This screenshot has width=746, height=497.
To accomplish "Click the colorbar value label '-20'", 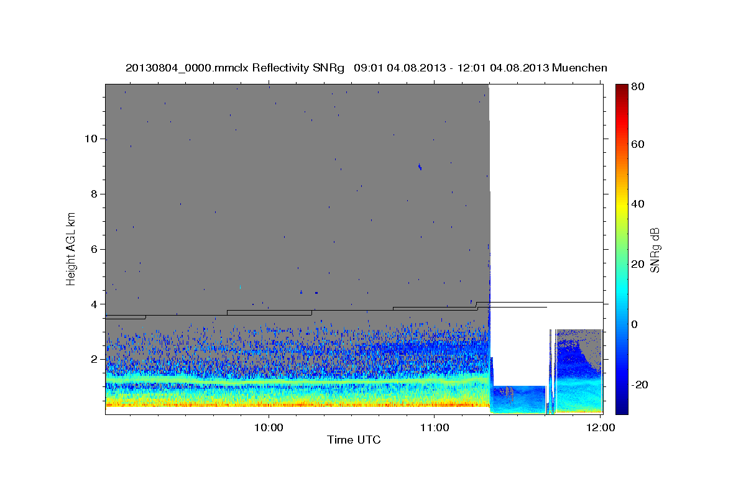I will pos(639,385).
